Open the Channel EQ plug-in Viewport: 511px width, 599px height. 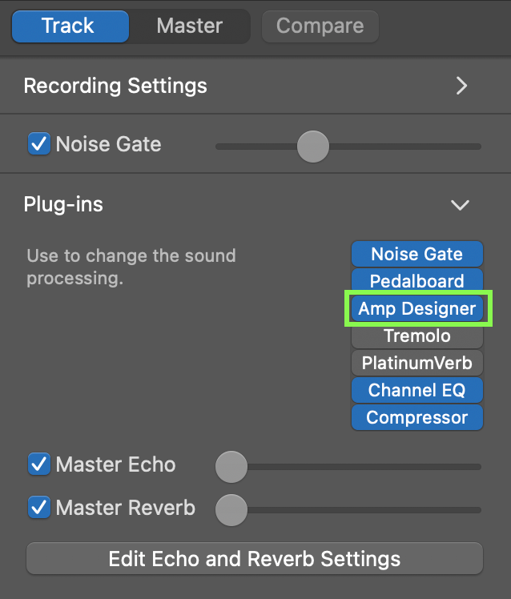pos(417,390)
